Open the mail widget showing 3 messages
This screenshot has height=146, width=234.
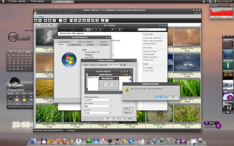pos(213,125)
